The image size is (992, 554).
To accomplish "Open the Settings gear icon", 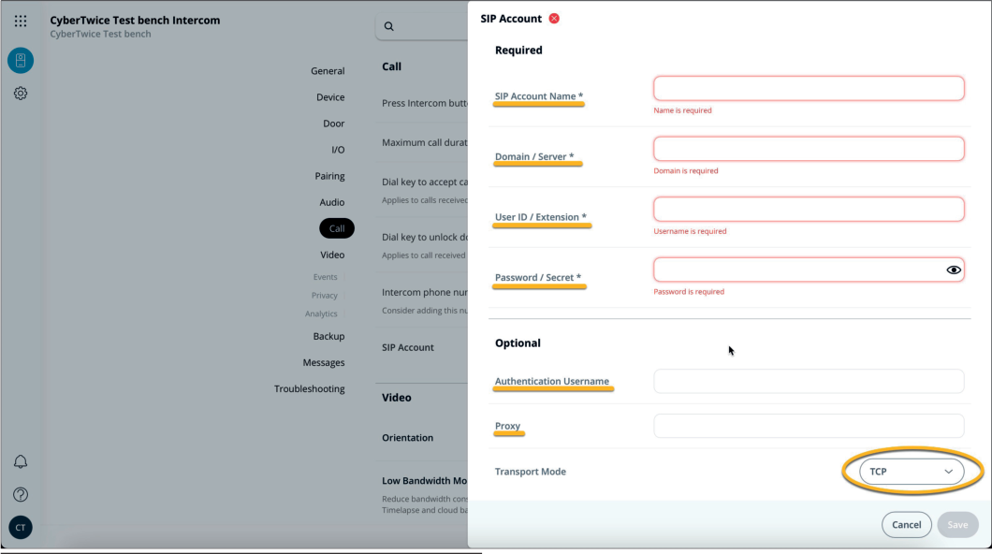I will tap(20, 93).
